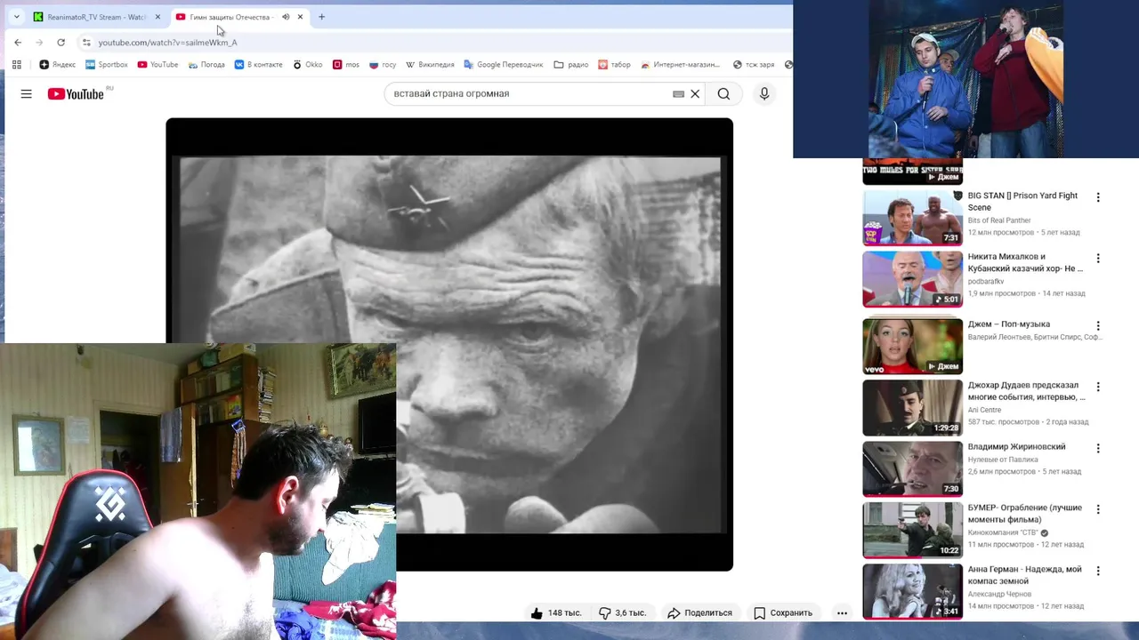Screen dimensions: 1139x640
Task: Open a new browser tab
Action: (x=321, y=17)
